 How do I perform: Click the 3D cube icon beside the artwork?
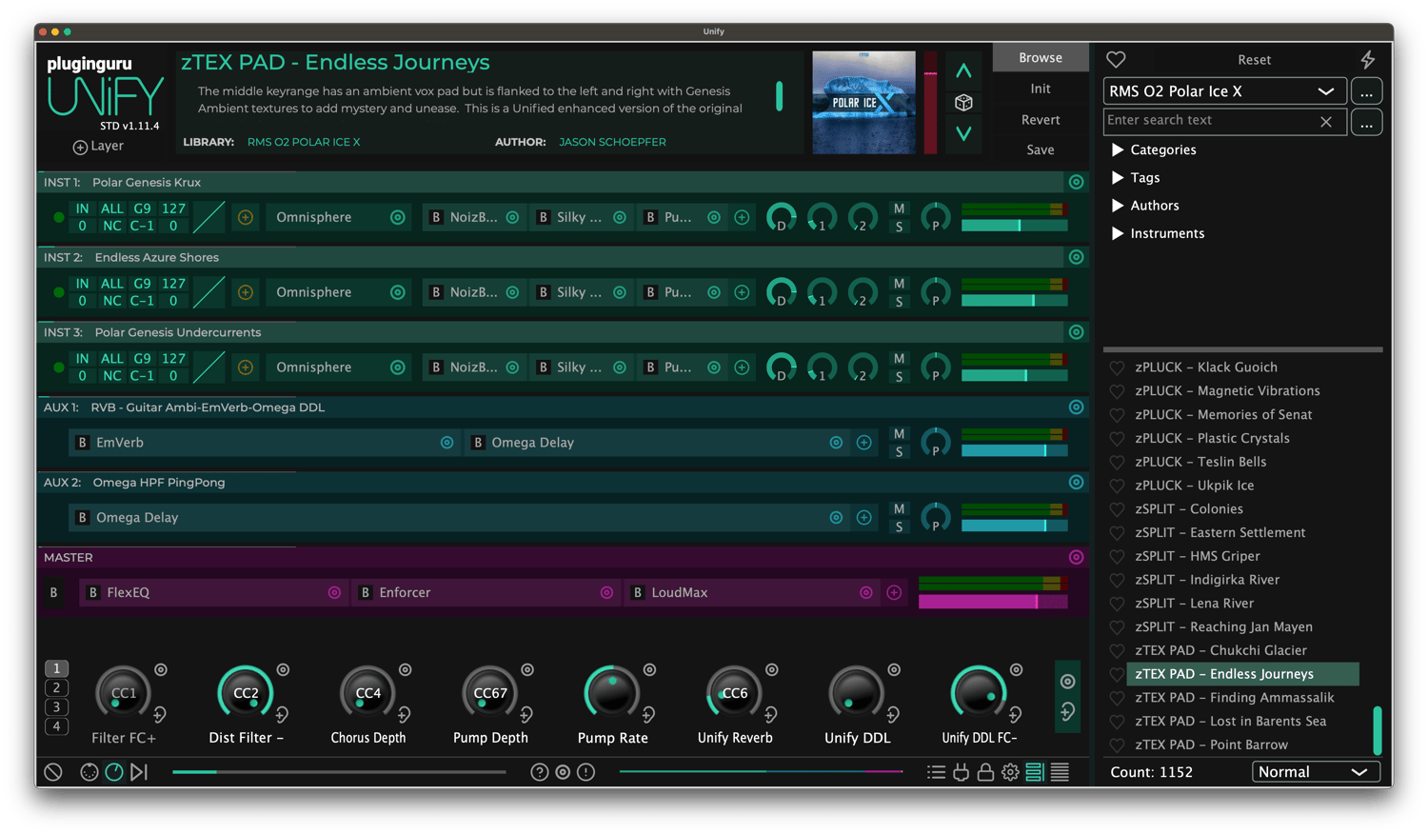coord(963,102)
